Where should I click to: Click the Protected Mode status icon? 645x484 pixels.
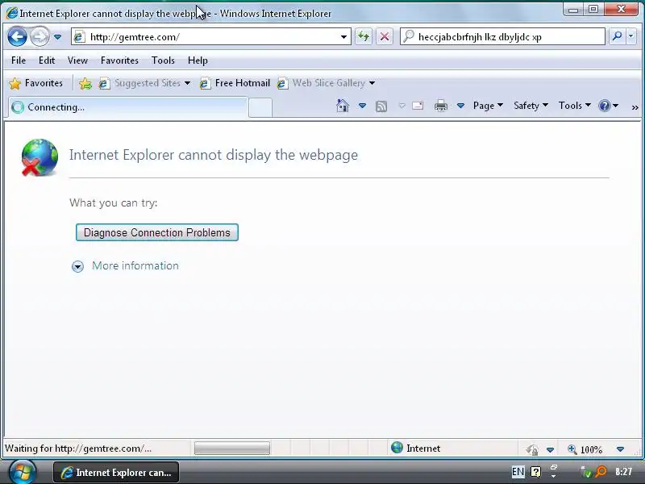coord(532,449)
